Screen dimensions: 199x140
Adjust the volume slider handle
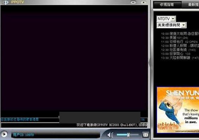tap(128, 135)
